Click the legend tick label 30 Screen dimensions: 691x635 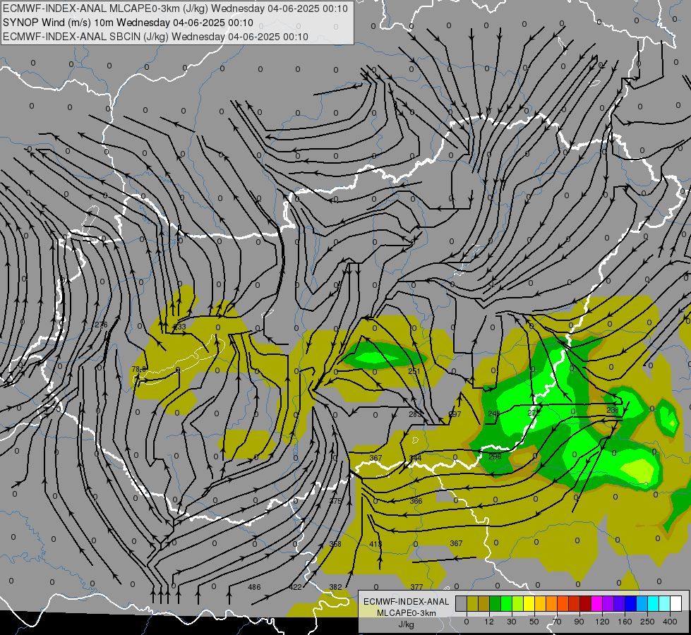click(x=512, y=622)
